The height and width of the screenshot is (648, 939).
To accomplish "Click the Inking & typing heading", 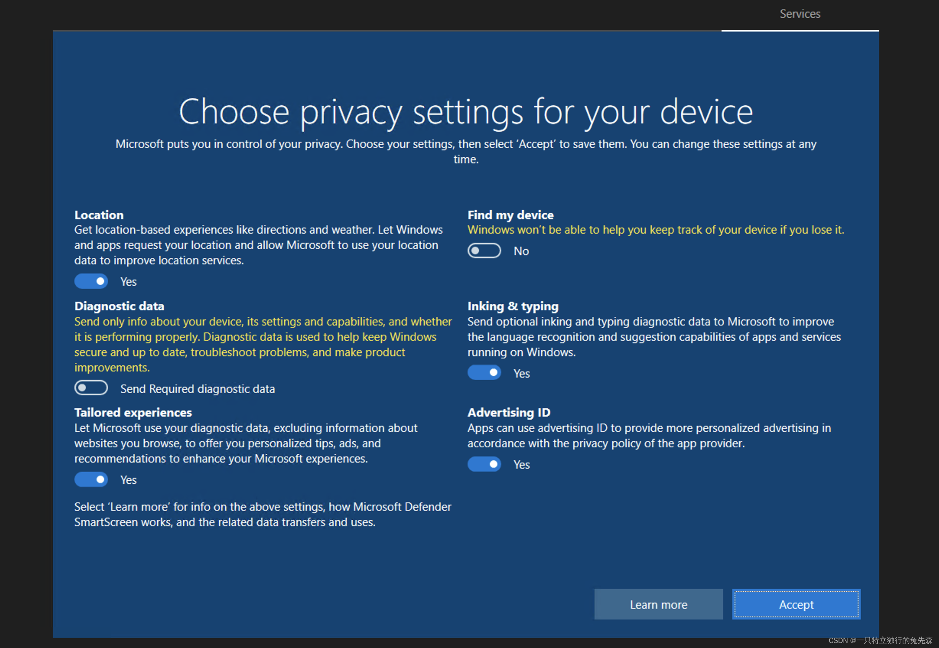I will pyautogui.click(x=513, y=306).
